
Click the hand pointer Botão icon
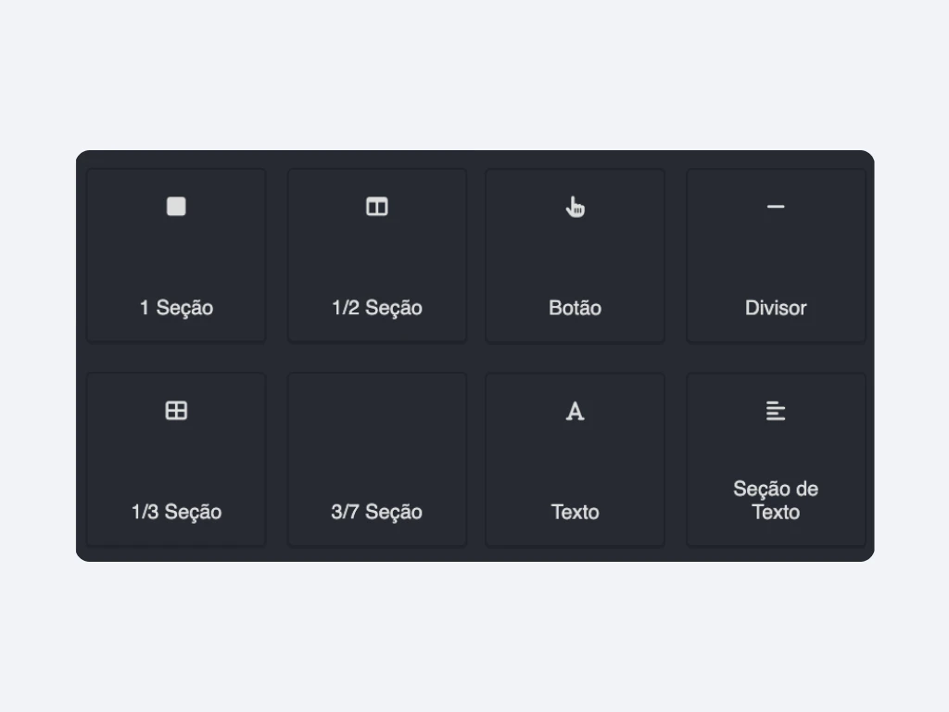coord(576,207)
